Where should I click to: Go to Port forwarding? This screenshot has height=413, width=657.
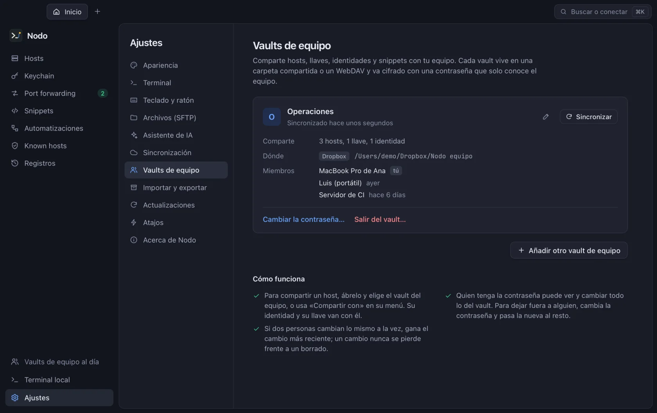pyautogui.click(x=59, y=93)
